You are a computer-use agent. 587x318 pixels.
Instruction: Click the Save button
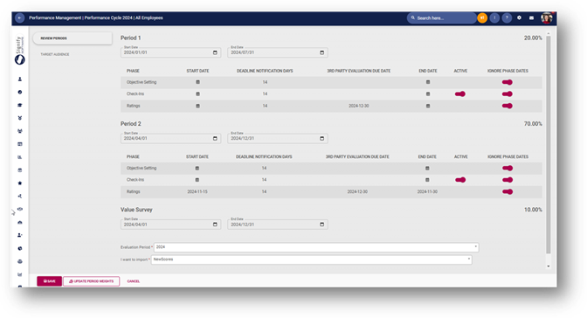click(x=49, y=281)
